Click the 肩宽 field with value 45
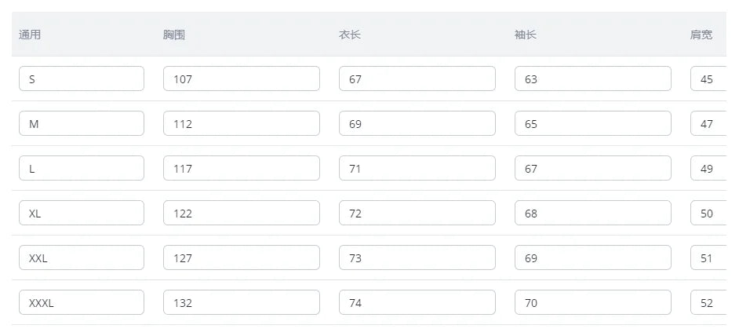 (x=708, y=79)
